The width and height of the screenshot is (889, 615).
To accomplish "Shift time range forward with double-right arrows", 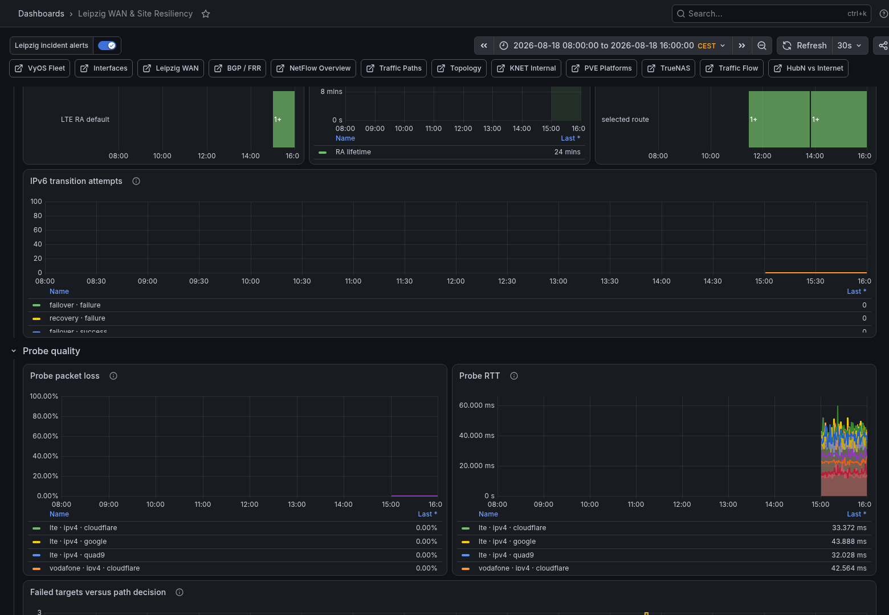I will click(741, 46).
